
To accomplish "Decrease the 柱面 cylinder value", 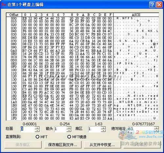I will pyautogui.click(x=37, y=130).
